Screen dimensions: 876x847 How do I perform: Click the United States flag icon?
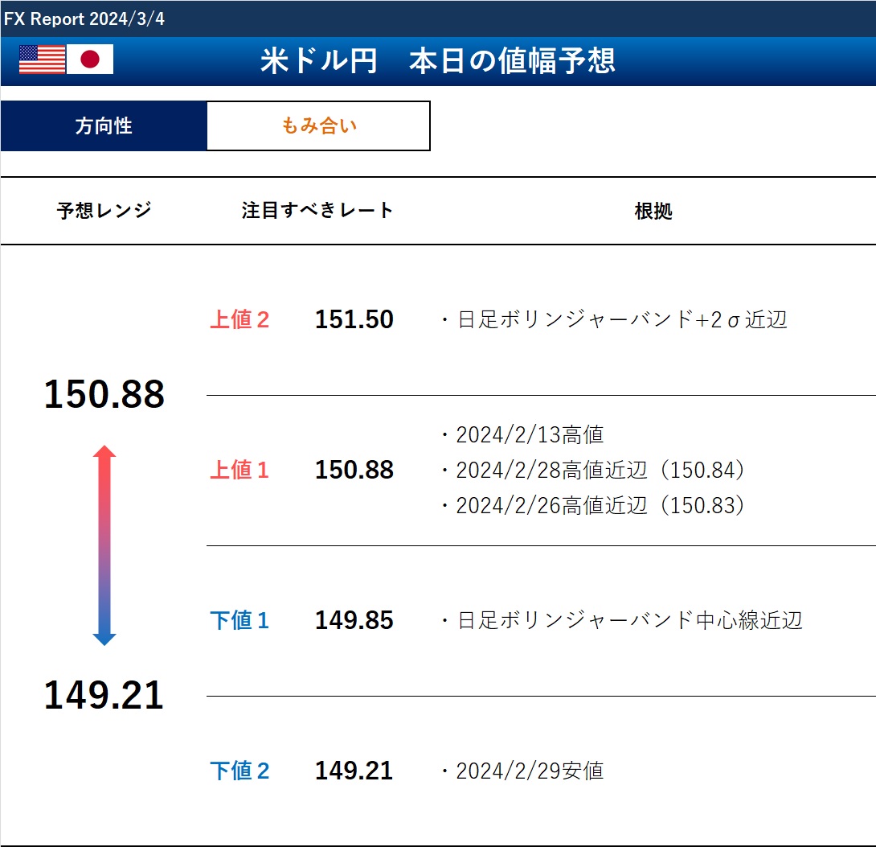click(42, 60)
